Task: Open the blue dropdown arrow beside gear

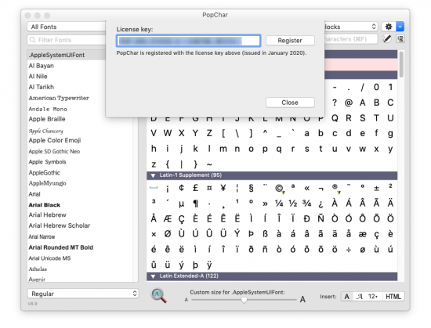Action: click(x=400, y=27)
